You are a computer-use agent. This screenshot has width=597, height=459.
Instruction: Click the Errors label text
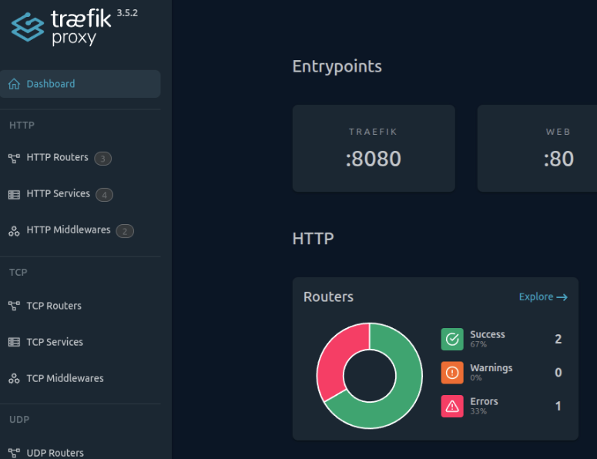(484, 401)
